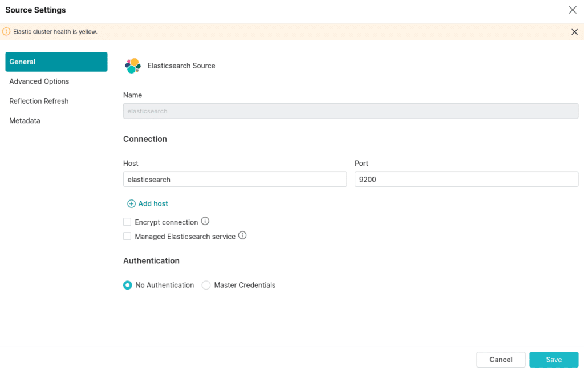584x371 pixels.
Task: Focus the Port input field
Action: tap(467, 180)
